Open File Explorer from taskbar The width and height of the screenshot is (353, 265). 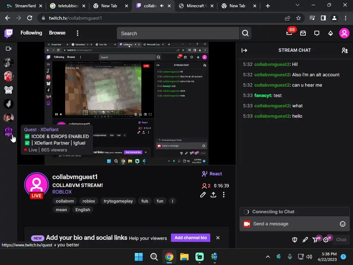184,257
